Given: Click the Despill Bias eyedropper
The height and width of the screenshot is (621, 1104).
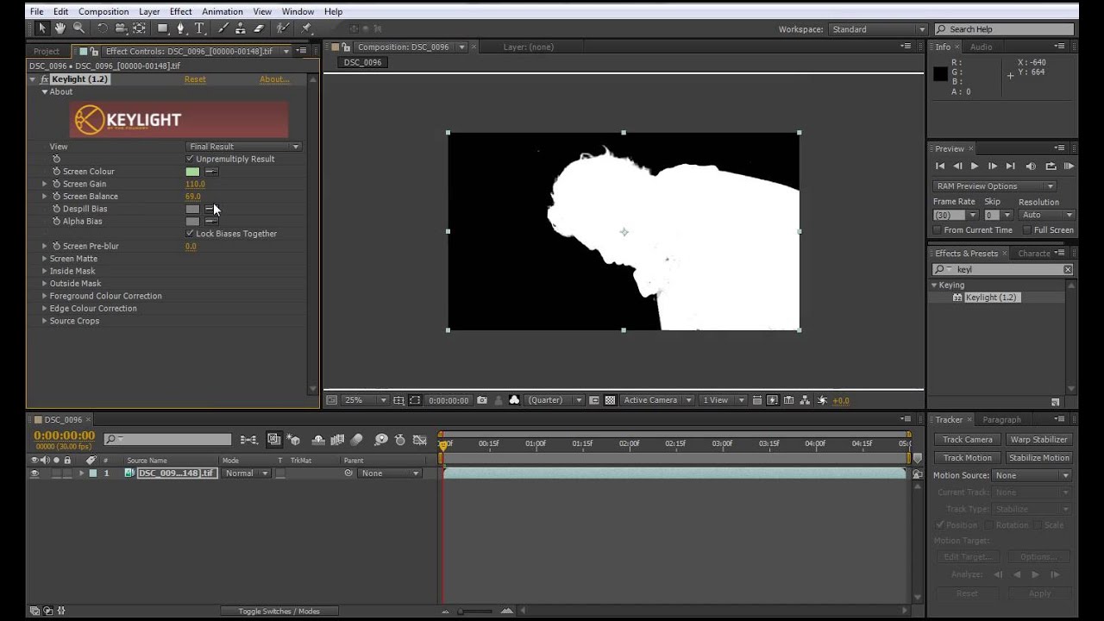Looking at the screenshot, I should coord(211,209).
